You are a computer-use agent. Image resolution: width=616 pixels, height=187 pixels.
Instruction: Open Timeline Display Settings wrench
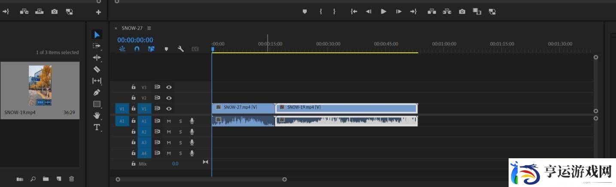181,49
